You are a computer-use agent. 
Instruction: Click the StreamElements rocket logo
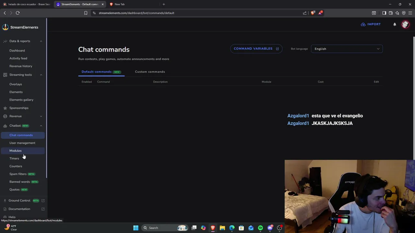click(5, 27)
